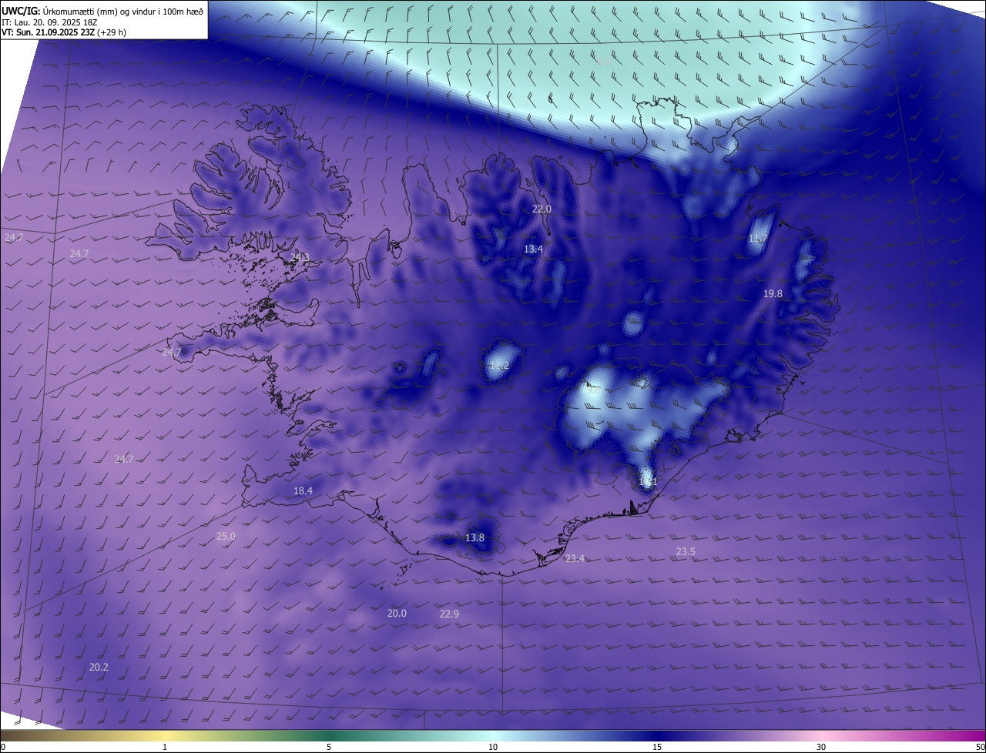Screen dimensions: 986x753
Task: Click the 18.4 value on the map
Action: point(303,491)
